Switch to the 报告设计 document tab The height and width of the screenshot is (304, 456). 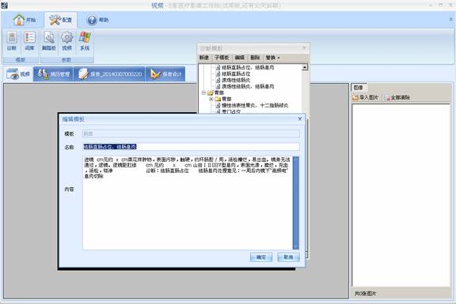click(x=165, y=74)
